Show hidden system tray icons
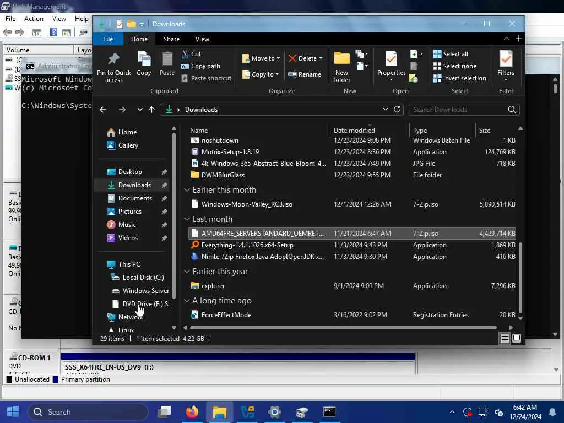 point(452,412)
